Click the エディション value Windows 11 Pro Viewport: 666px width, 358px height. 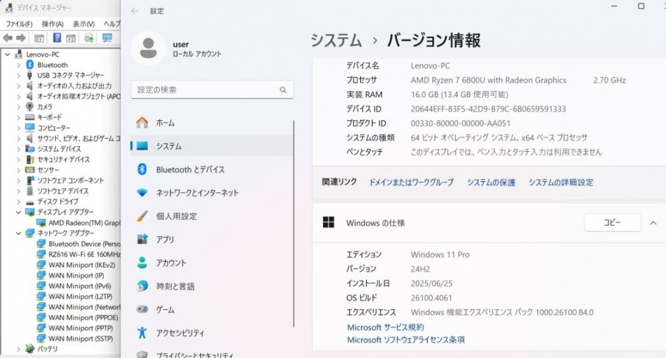pos(440,254)
